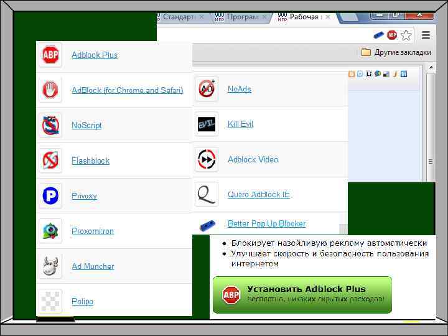The height and width of the screenshot is (336, 448).
Task: Close the Рабочая tab
Action: (328, 17)
